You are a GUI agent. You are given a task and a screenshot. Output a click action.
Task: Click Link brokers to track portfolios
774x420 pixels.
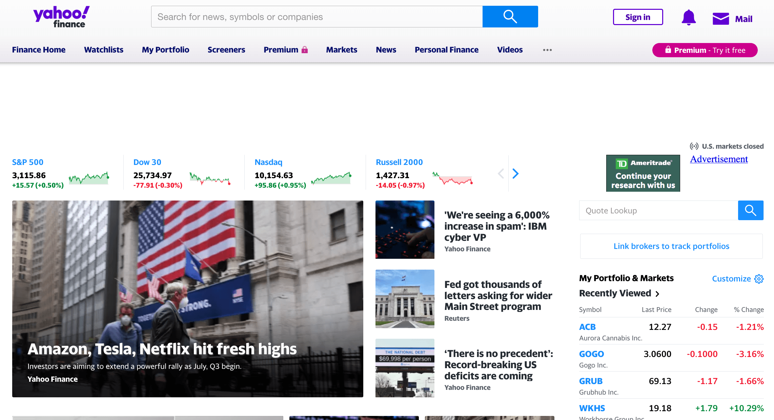(671, 246)
